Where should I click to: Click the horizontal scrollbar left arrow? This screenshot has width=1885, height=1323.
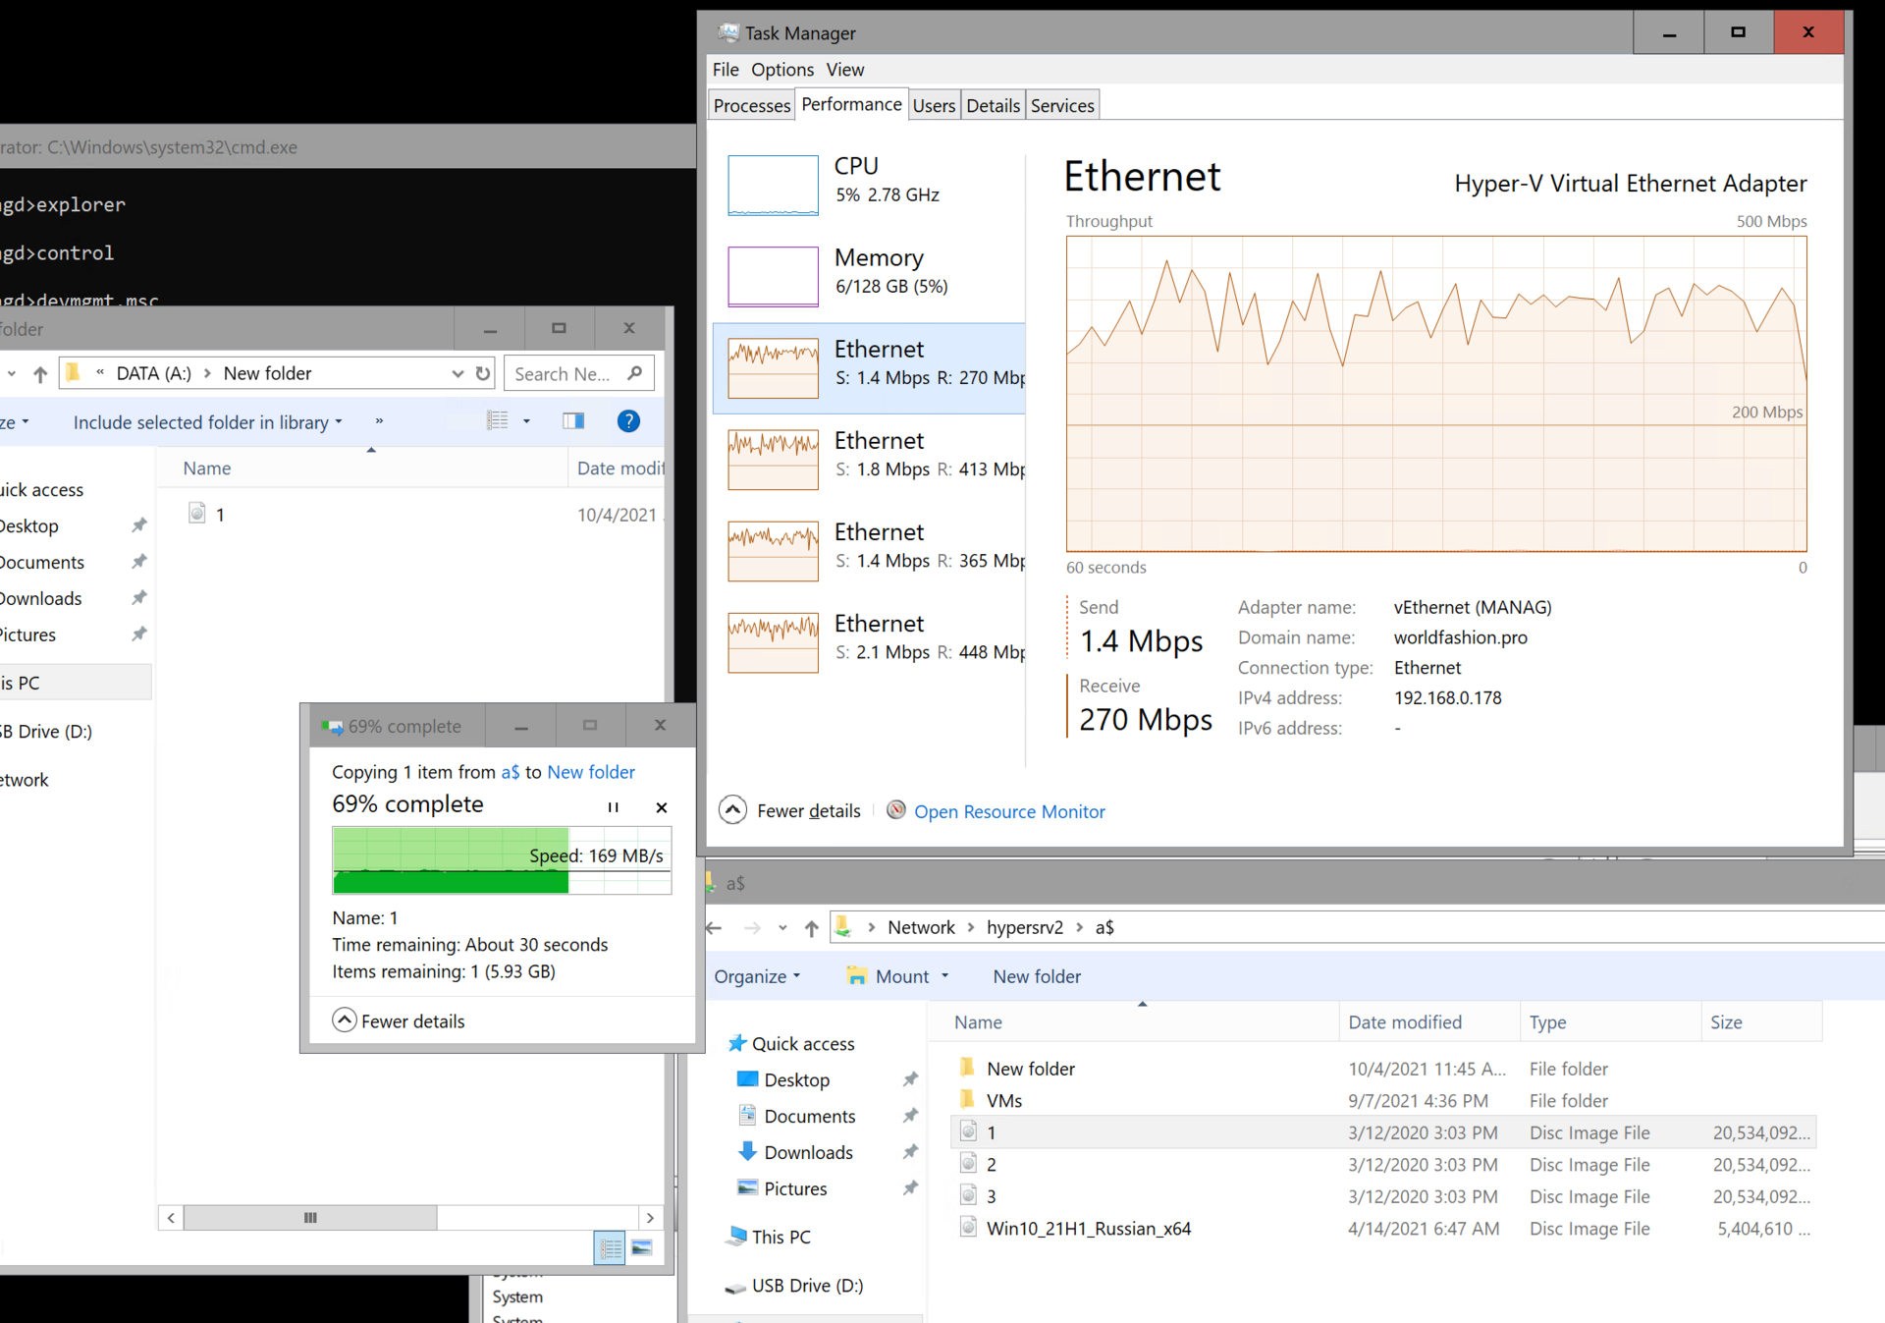click(171, 1218)
